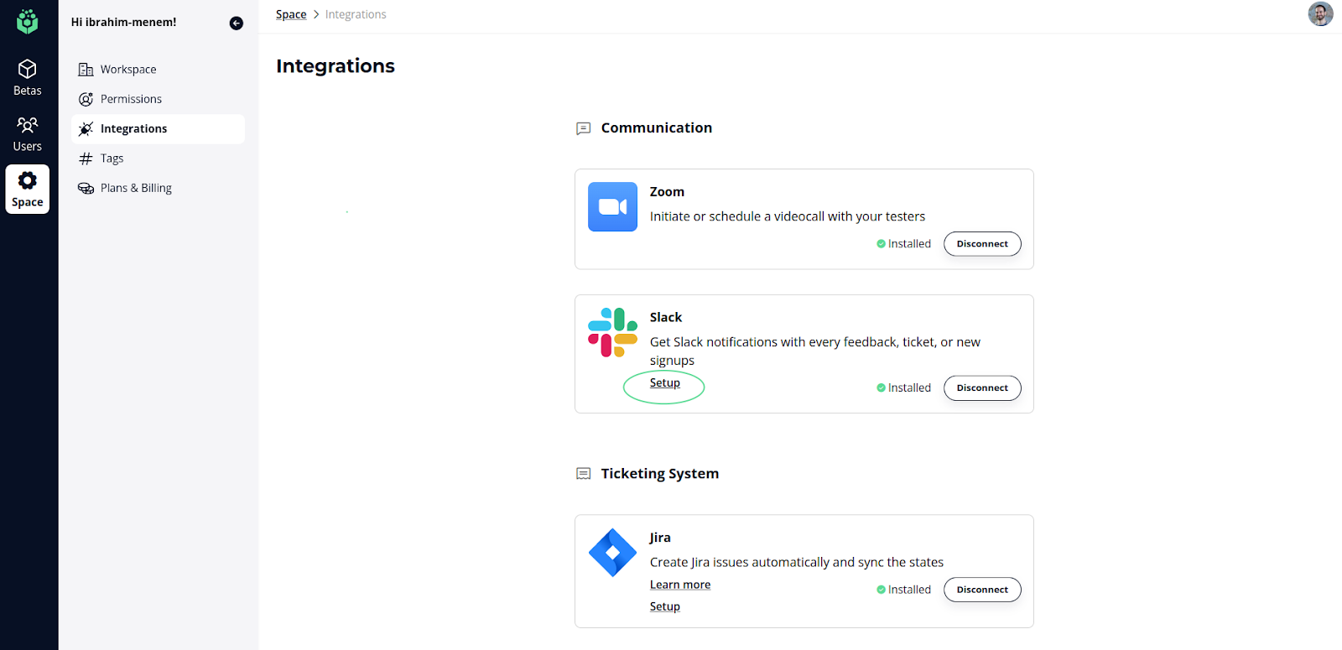Open the Tags page
This screenshot has width=1342, height=650.
[x=112, y=159]
